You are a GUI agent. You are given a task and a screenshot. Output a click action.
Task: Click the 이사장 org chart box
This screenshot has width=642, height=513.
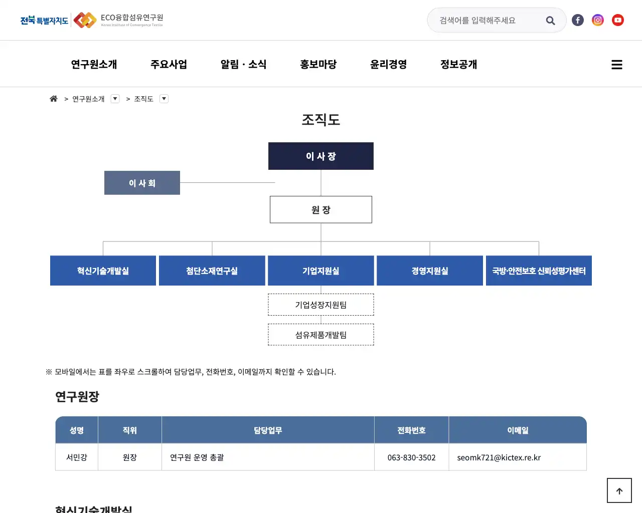click(x=321, y=156)
